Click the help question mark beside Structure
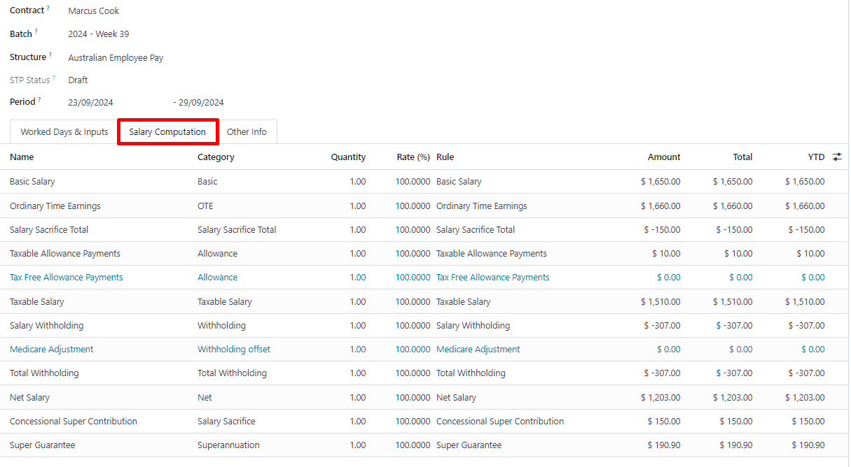Viewport: 851px width, 467px height. (50, 55)
